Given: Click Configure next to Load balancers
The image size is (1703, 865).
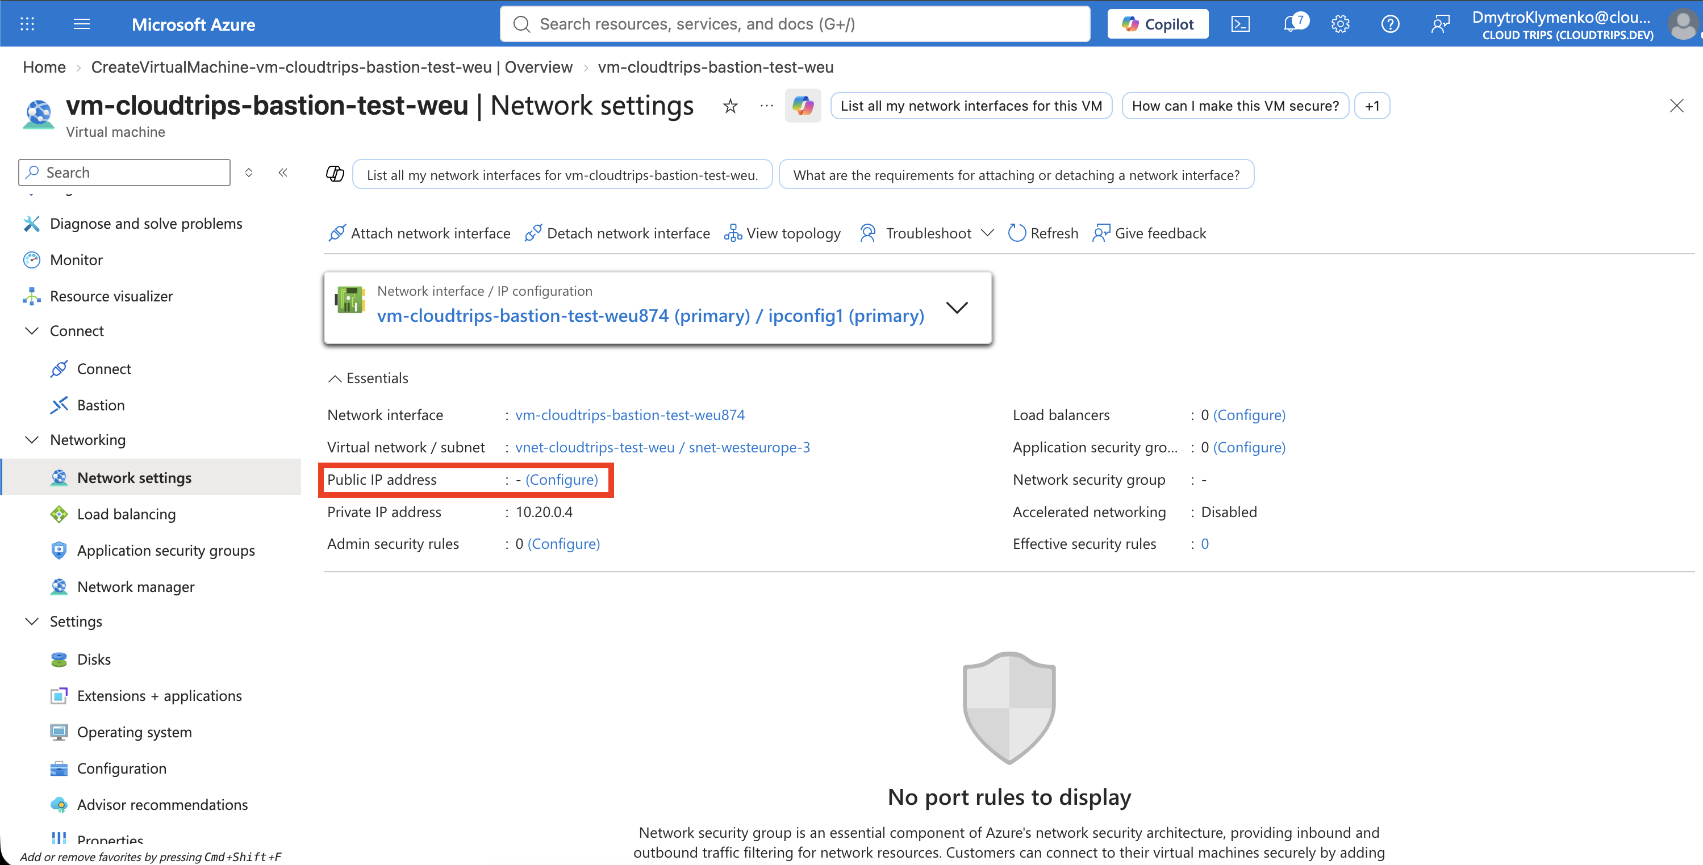Looking at the screenshot, I should pos(1249,415).
